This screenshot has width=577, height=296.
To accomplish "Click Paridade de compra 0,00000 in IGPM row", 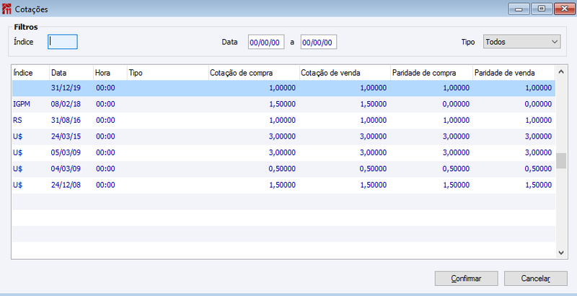I will pos(456,104).
